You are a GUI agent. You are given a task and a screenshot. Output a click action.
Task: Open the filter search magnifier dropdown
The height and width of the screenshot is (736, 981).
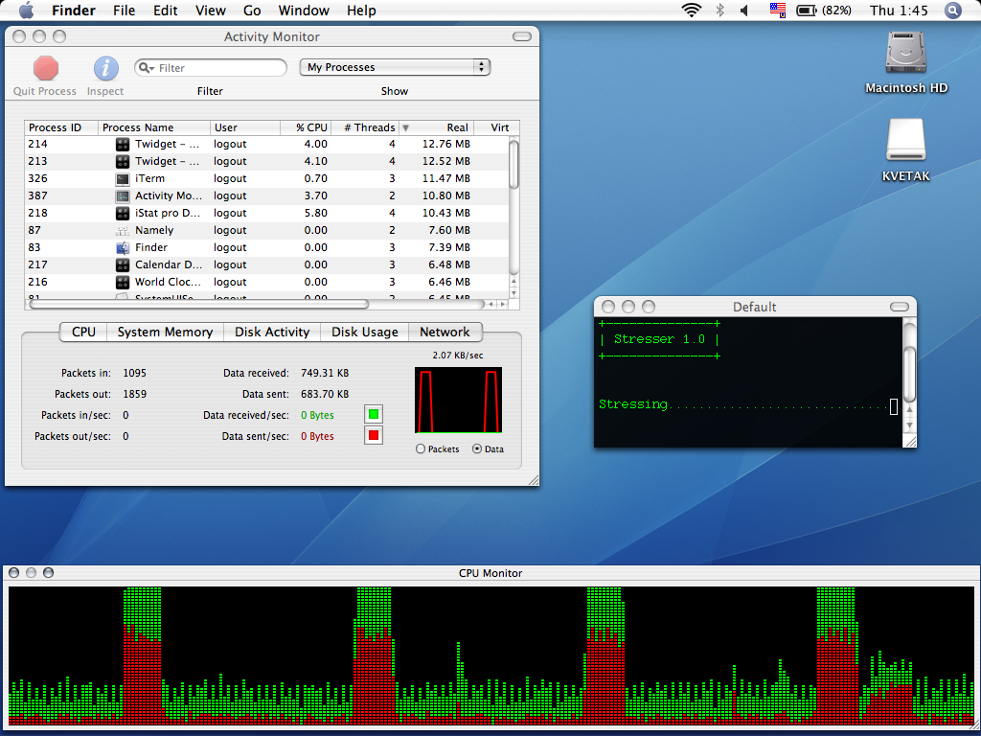click(x=147, y=68)
